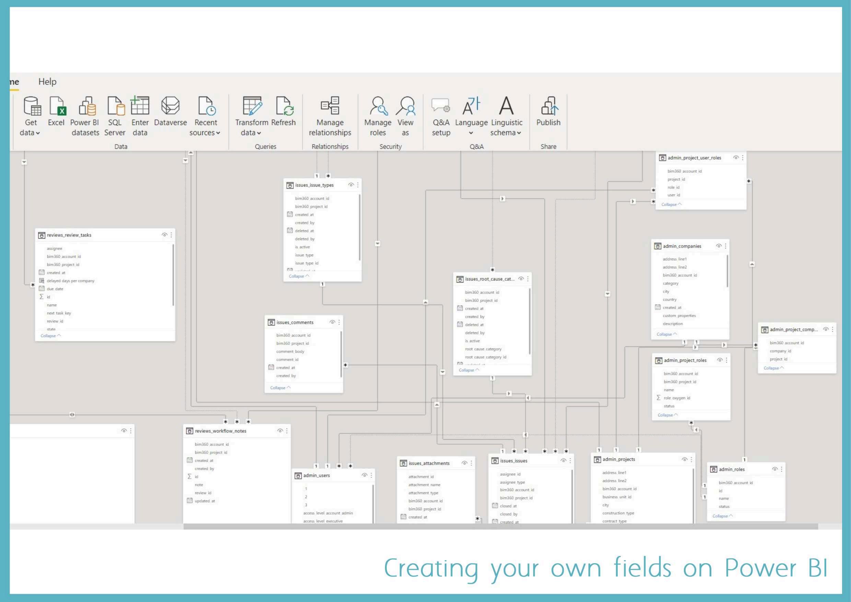Open Manage roles in Security
The image size is (851, 602).
(378, 106)
